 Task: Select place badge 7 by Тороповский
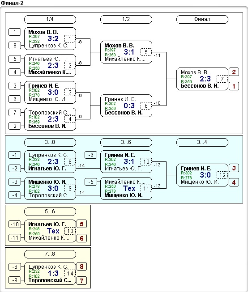click(81, 281)
